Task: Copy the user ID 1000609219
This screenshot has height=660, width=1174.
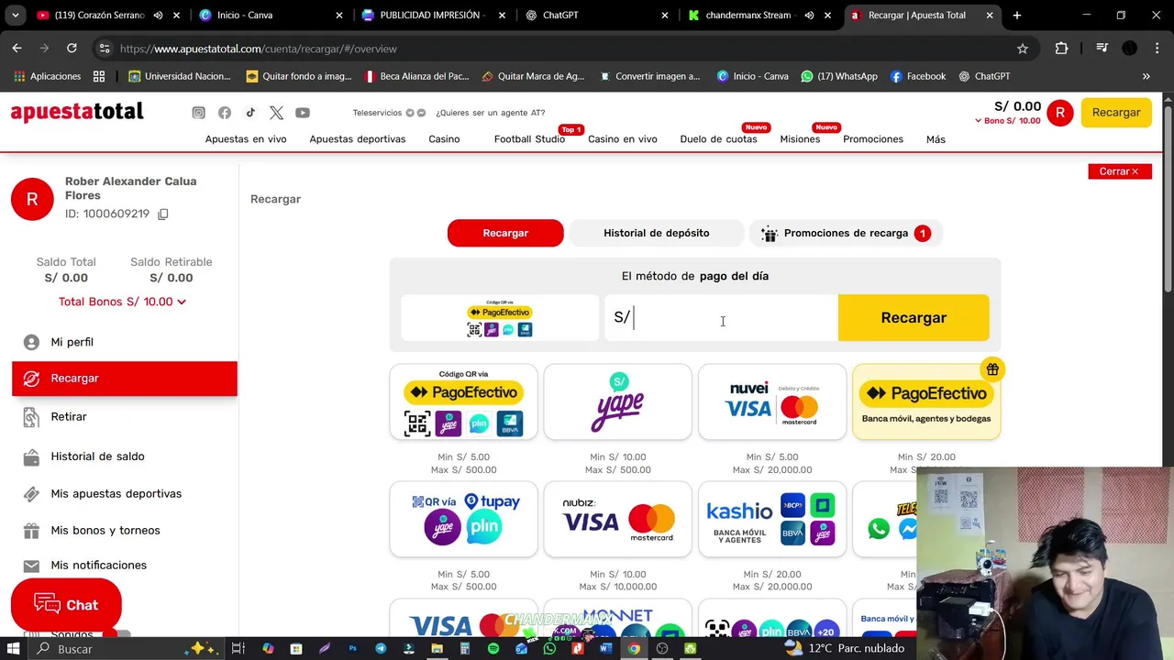Action: (163, 214)
